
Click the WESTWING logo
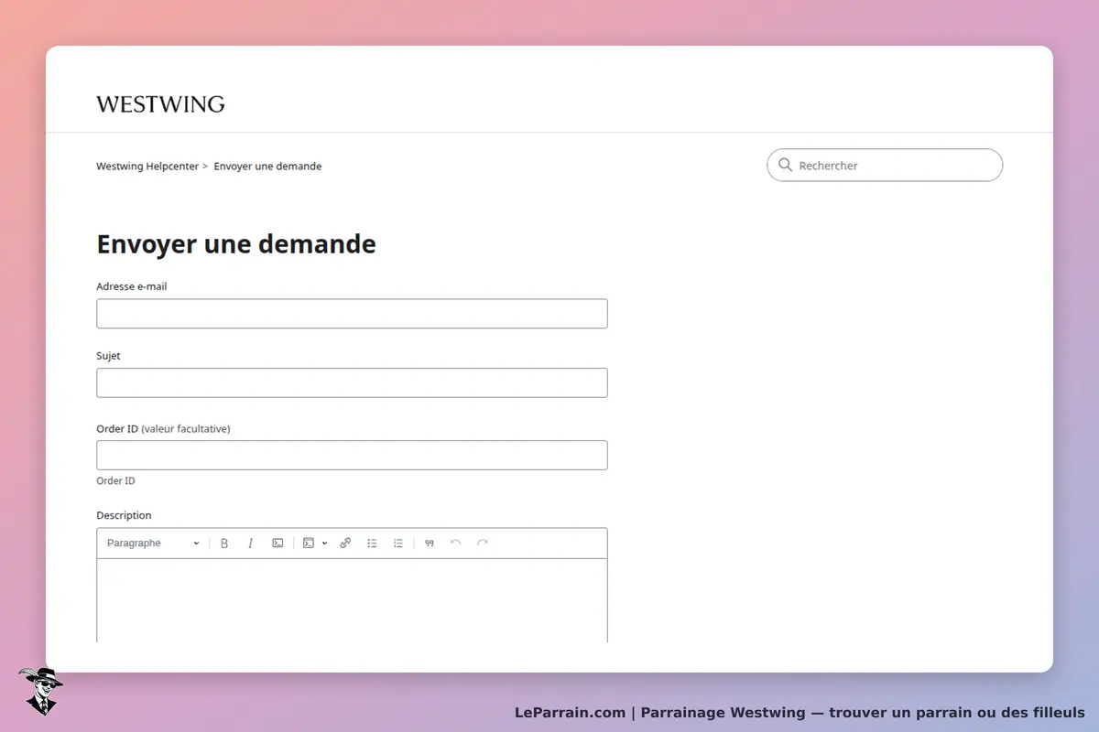tap(160, 104)
